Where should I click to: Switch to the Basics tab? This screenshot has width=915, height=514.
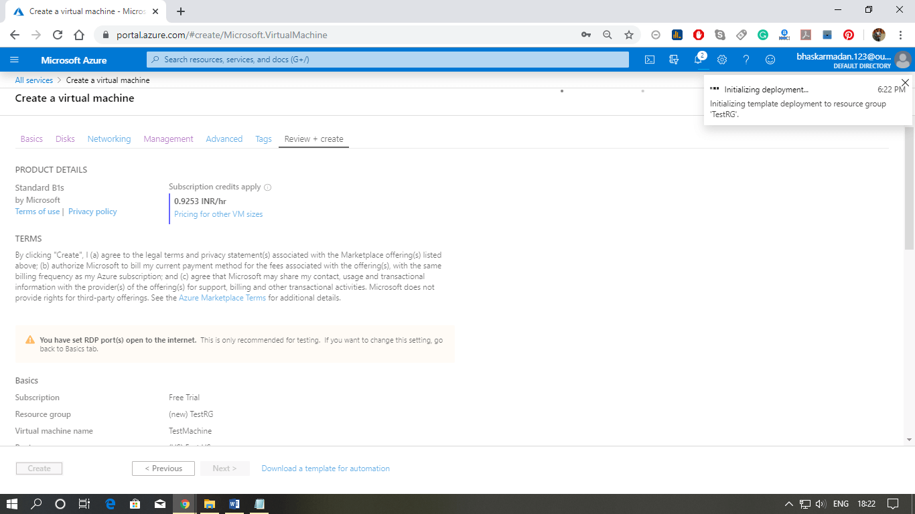click(31, 139)
